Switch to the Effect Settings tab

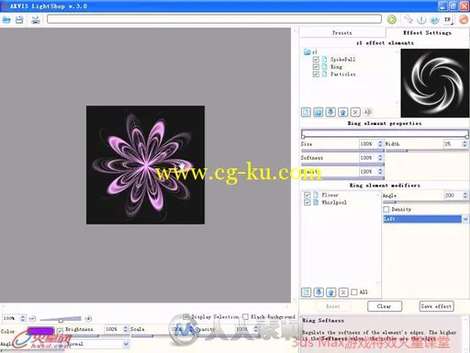click(x=427, y=32)
